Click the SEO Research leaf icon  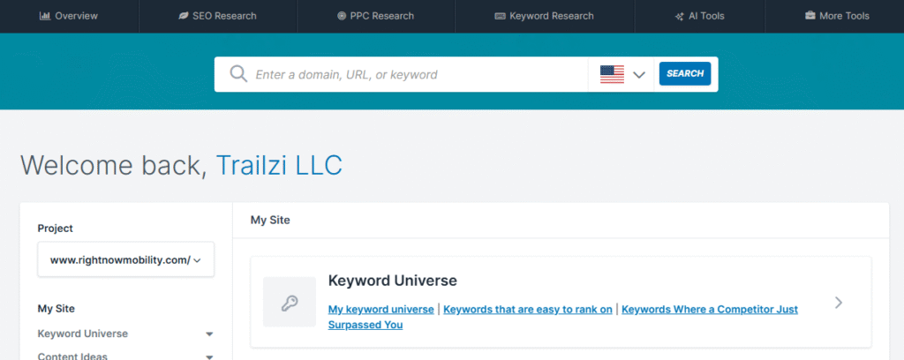[x=183, y=16]
